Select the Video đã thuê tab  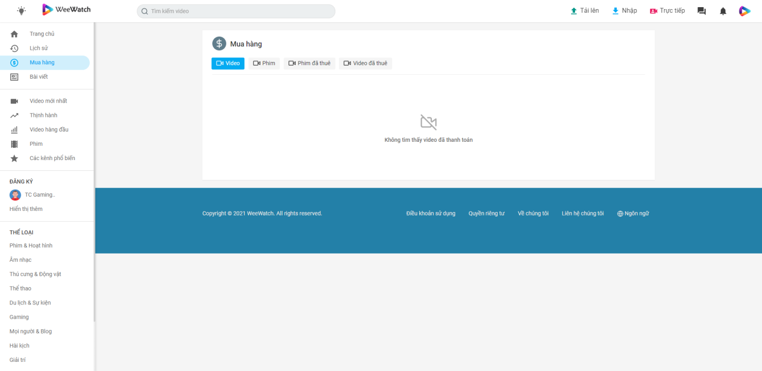pyautogui.click(x=365, y=64)
